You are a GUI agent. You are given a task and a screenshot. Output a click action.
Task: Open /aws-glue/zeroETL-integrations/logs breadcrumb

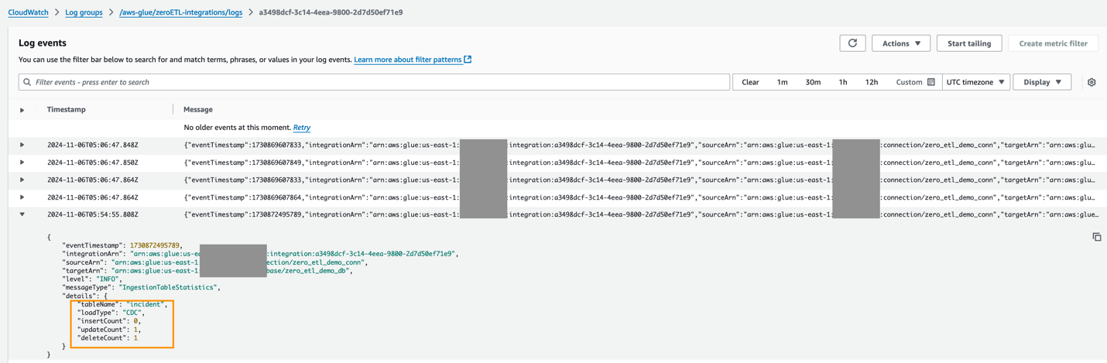(180, 12)
